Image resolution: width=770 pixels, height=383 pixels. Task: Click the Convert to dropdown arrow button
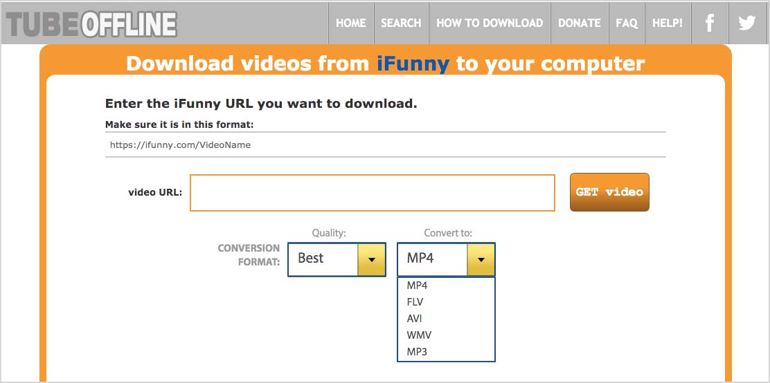coord(481,259)
